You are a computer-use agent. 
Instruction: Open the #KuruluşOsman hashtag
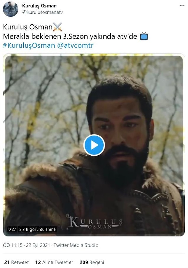click(x=29, y=45)
